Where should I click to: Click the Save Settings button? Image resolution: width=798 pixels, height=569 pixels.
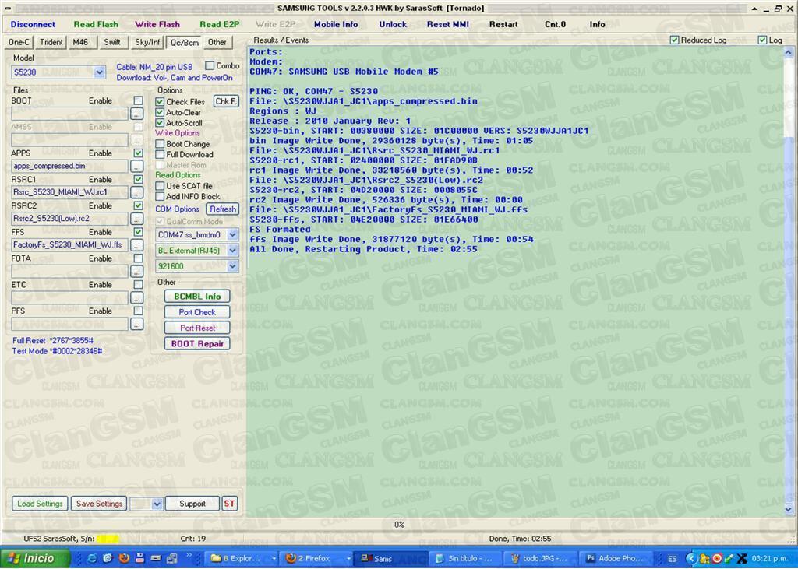pyautogui.click(x=99, y=504)
